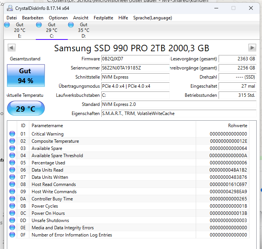This screenshot has height=249, width=262.
Task: Click the Seriennummer field S6Z2NJ0TA19185Z
Action: [x=135, y=68]
